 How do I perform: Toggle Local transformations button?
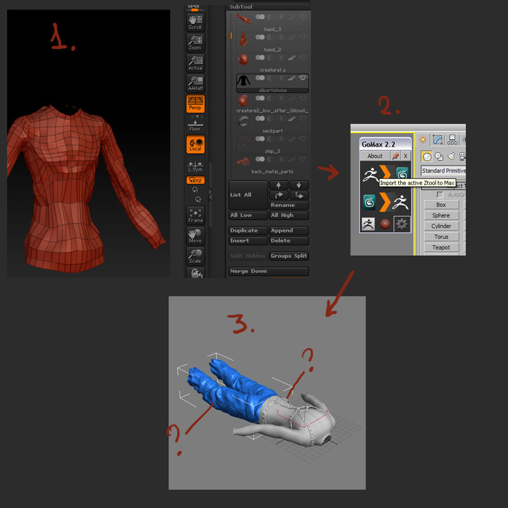(196, 144)
